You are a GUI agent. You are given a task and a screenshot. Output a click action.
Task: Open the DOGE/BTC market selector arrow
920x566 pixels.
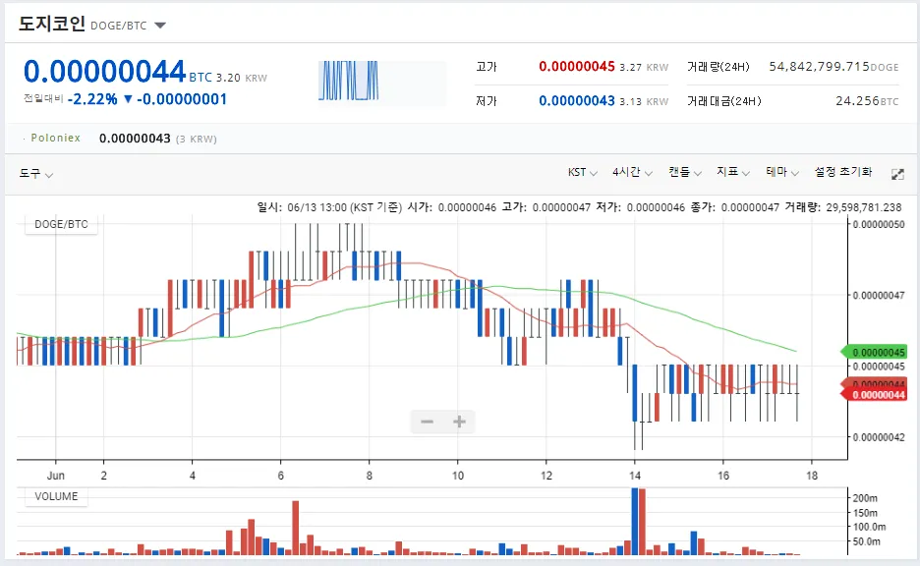tap(161, 26)
